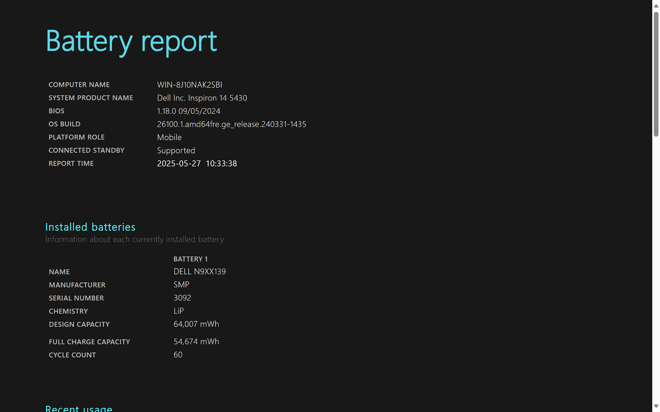Click the platform role value Mobile
Viewport: 660px width, 412px height.
(169, 137)
